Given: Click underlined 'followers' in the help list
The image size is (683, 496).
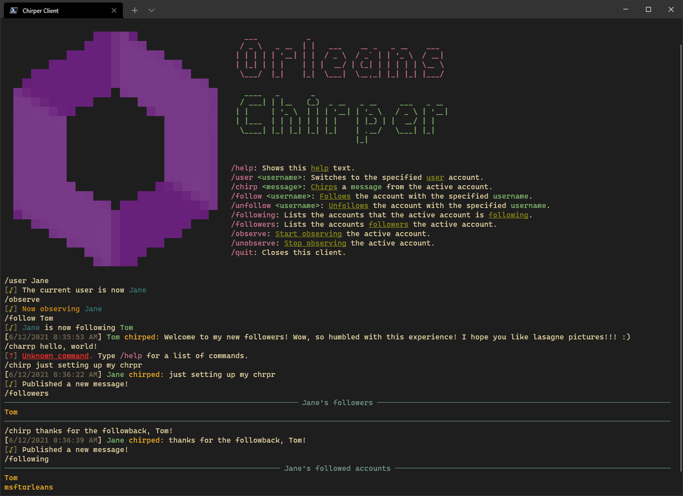Looking at the screenshot, I should point(388,224).
